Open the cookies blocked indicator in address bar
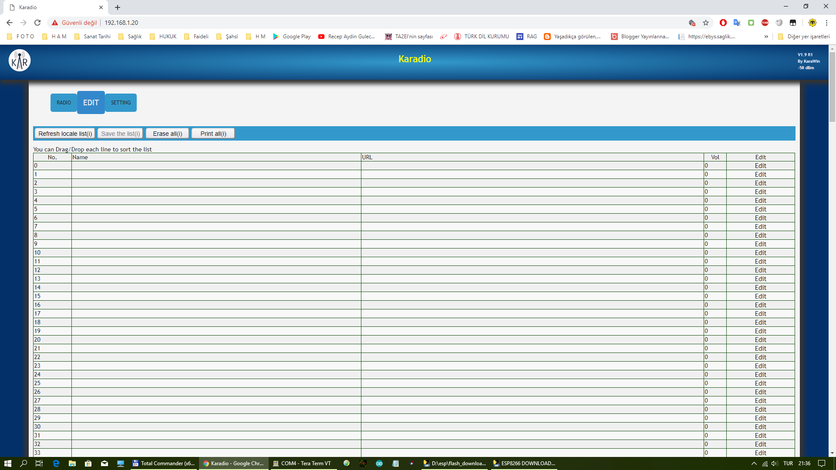Screen dimensions: 836x470 pos(692,23)
